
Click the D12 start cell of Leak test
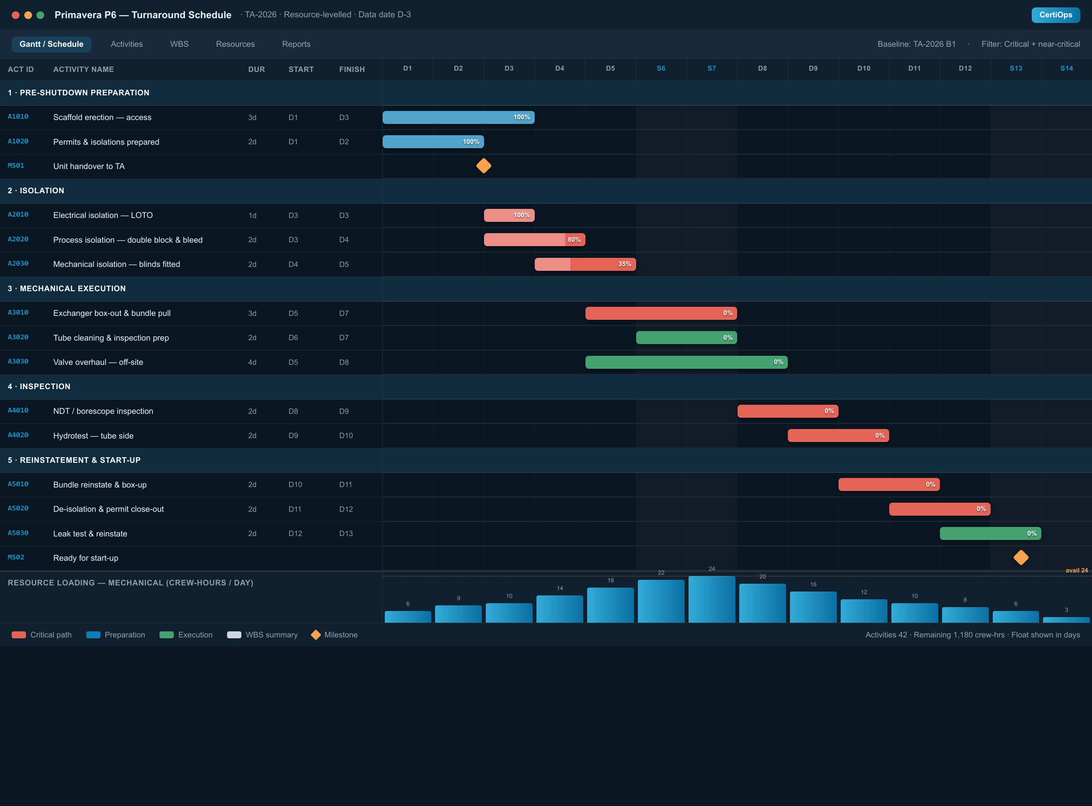(x=295, y=533)
